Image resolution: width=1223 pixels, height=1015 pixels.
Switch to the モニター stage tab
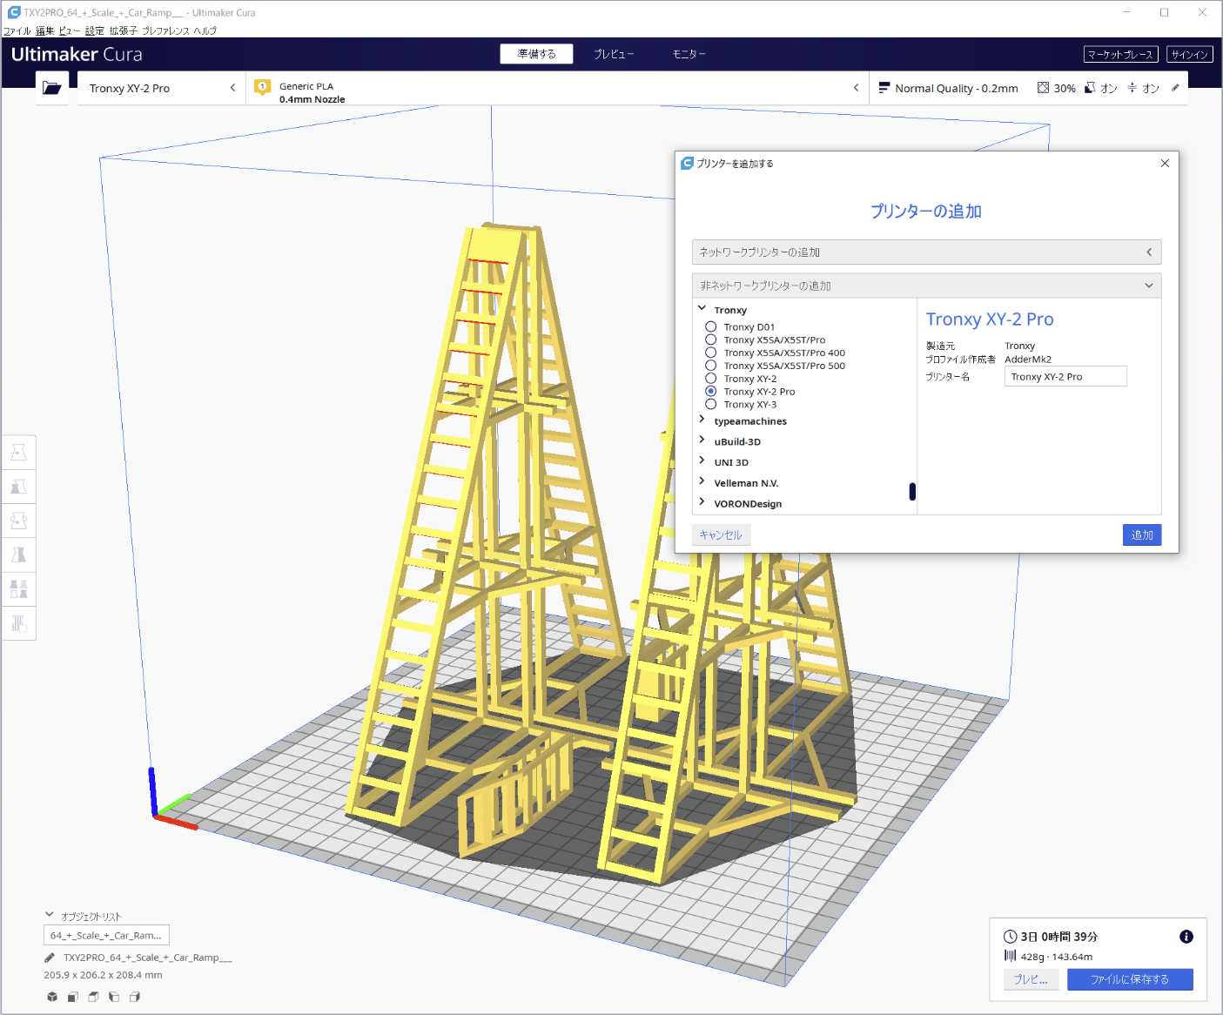pyautogui.click(x=689, y=54)
